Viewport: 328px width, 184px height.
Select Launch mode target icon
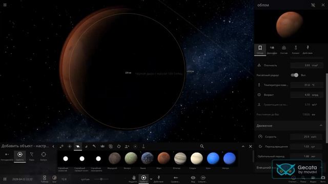pos(44,156)
